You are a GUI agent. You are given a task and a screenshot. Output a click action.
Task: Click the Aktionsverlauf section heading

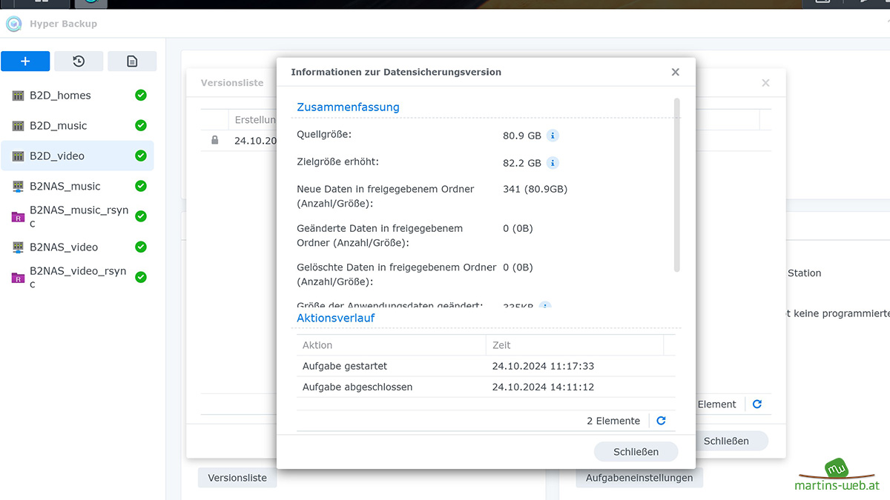coord(336,318)
